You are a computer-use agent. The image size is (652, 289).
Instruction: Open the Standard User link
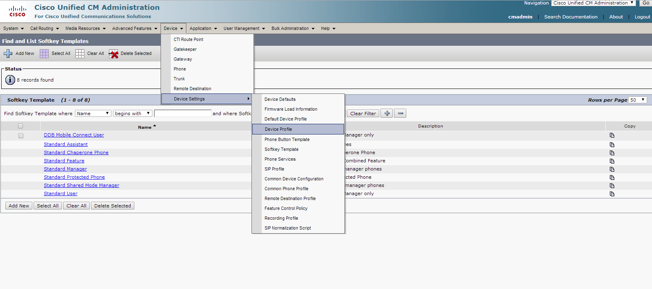[x=61, y=193]
